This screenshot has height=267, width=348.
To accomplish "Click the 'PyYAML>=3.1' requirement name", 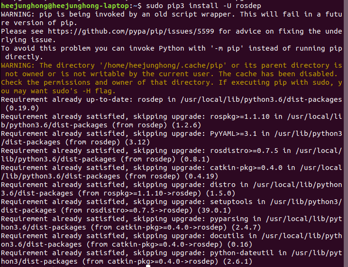I will tap(233, 133).
